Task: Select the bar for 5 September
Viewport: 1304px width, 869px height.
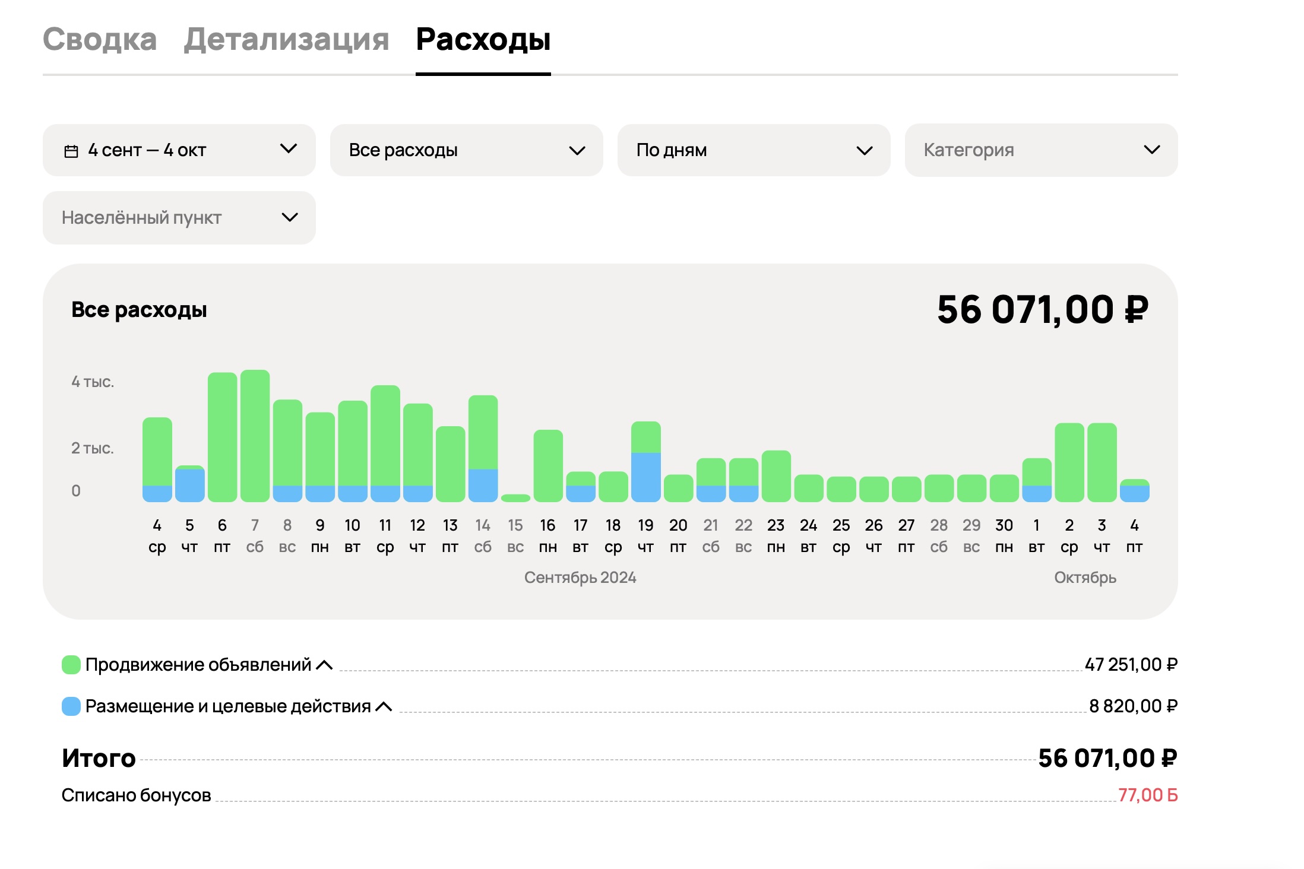Action: [190, 484]
